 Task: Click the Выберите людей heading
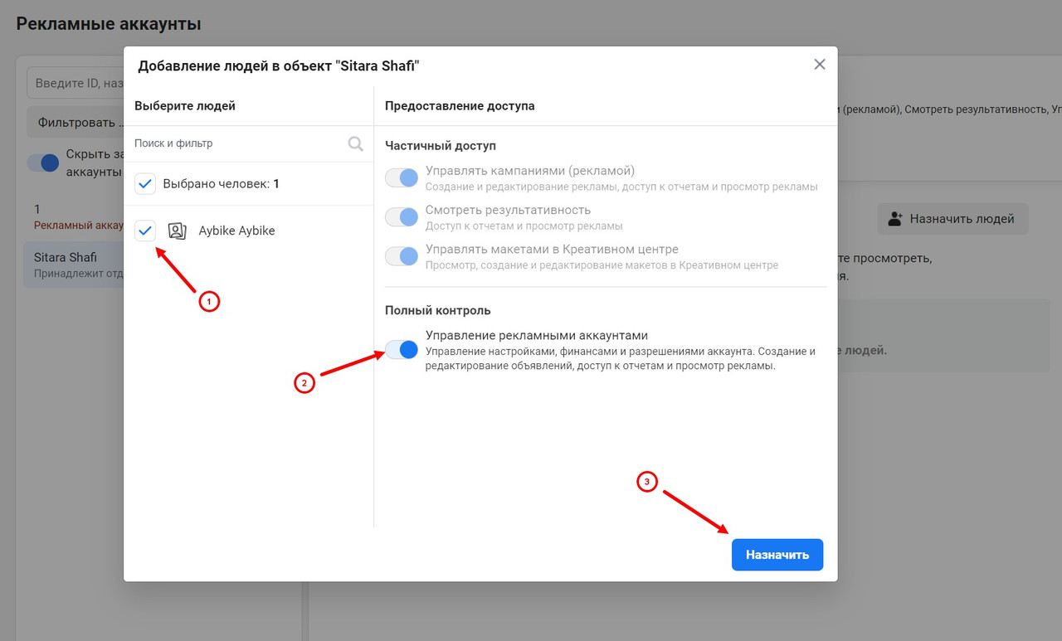coord(185,106)
